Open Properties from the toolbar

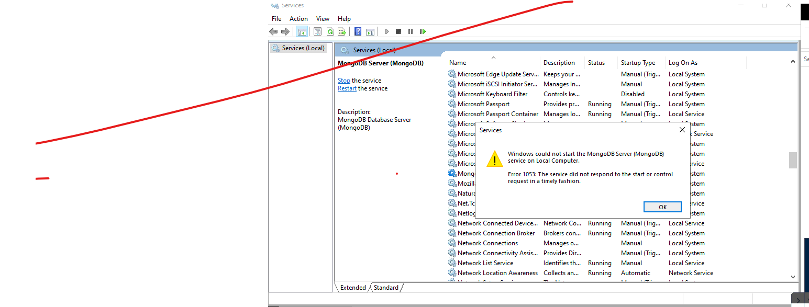coord(317,31)
